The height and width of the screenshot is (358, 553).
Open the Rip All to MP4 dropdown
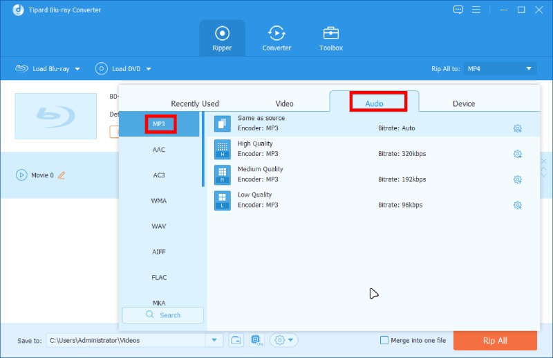coord(500,69)
